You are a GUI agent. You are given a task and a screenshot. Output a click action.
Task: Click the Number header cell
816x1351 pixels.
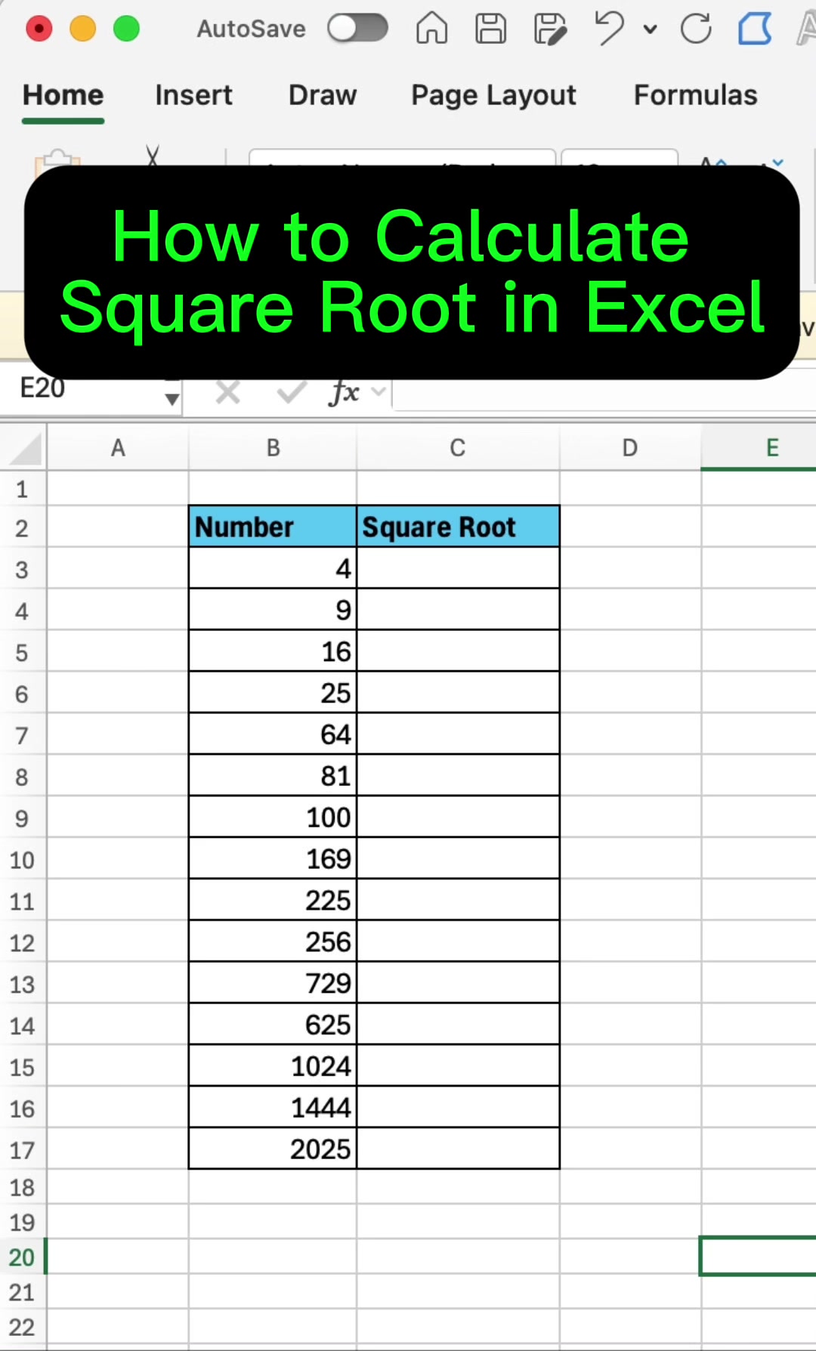coord(273,527)
